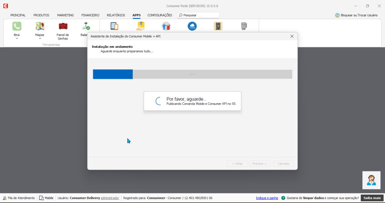
Task: Open the Mapas tool icon
Action: (x=40, y=26)
